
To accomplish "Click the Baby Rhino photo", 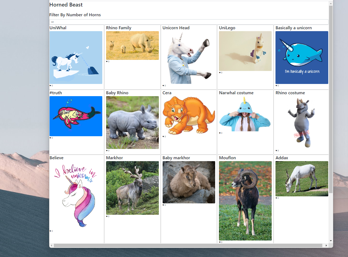I will [x=132, y=122].
